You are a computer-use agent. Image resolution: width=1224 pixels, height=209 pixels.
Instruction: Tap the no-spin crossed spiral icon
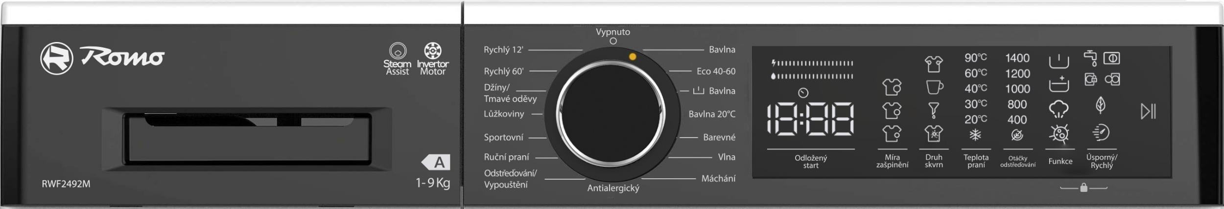(x=1017, y=135)
